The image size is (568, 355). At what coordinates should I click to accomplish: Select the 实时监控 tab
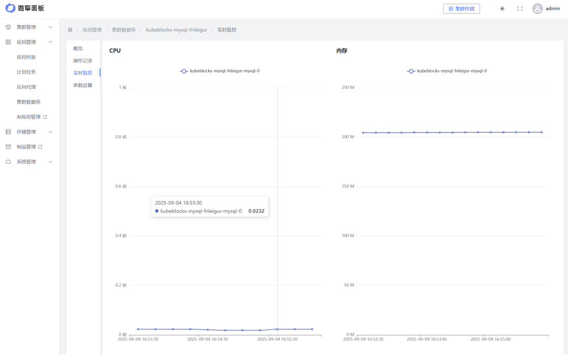click(83, 73)
